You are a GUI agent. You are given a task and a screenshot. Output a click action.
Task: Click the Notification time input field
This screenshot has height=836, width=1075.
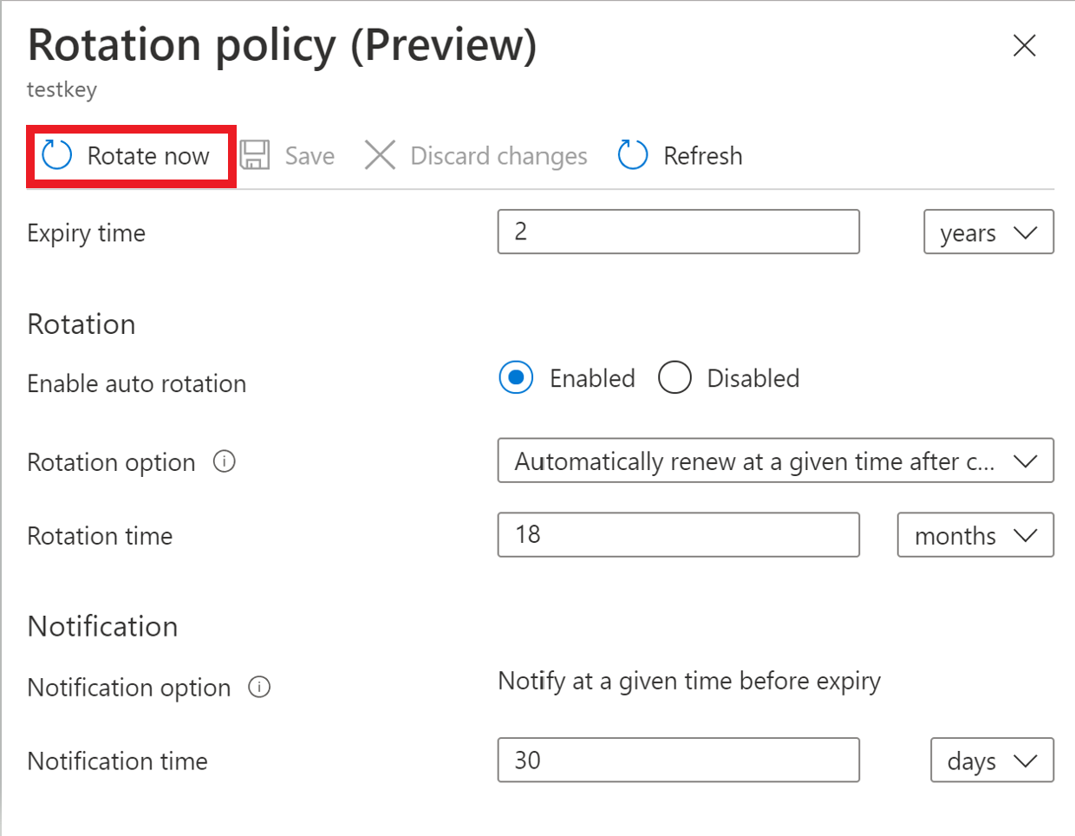click(678, 760)
